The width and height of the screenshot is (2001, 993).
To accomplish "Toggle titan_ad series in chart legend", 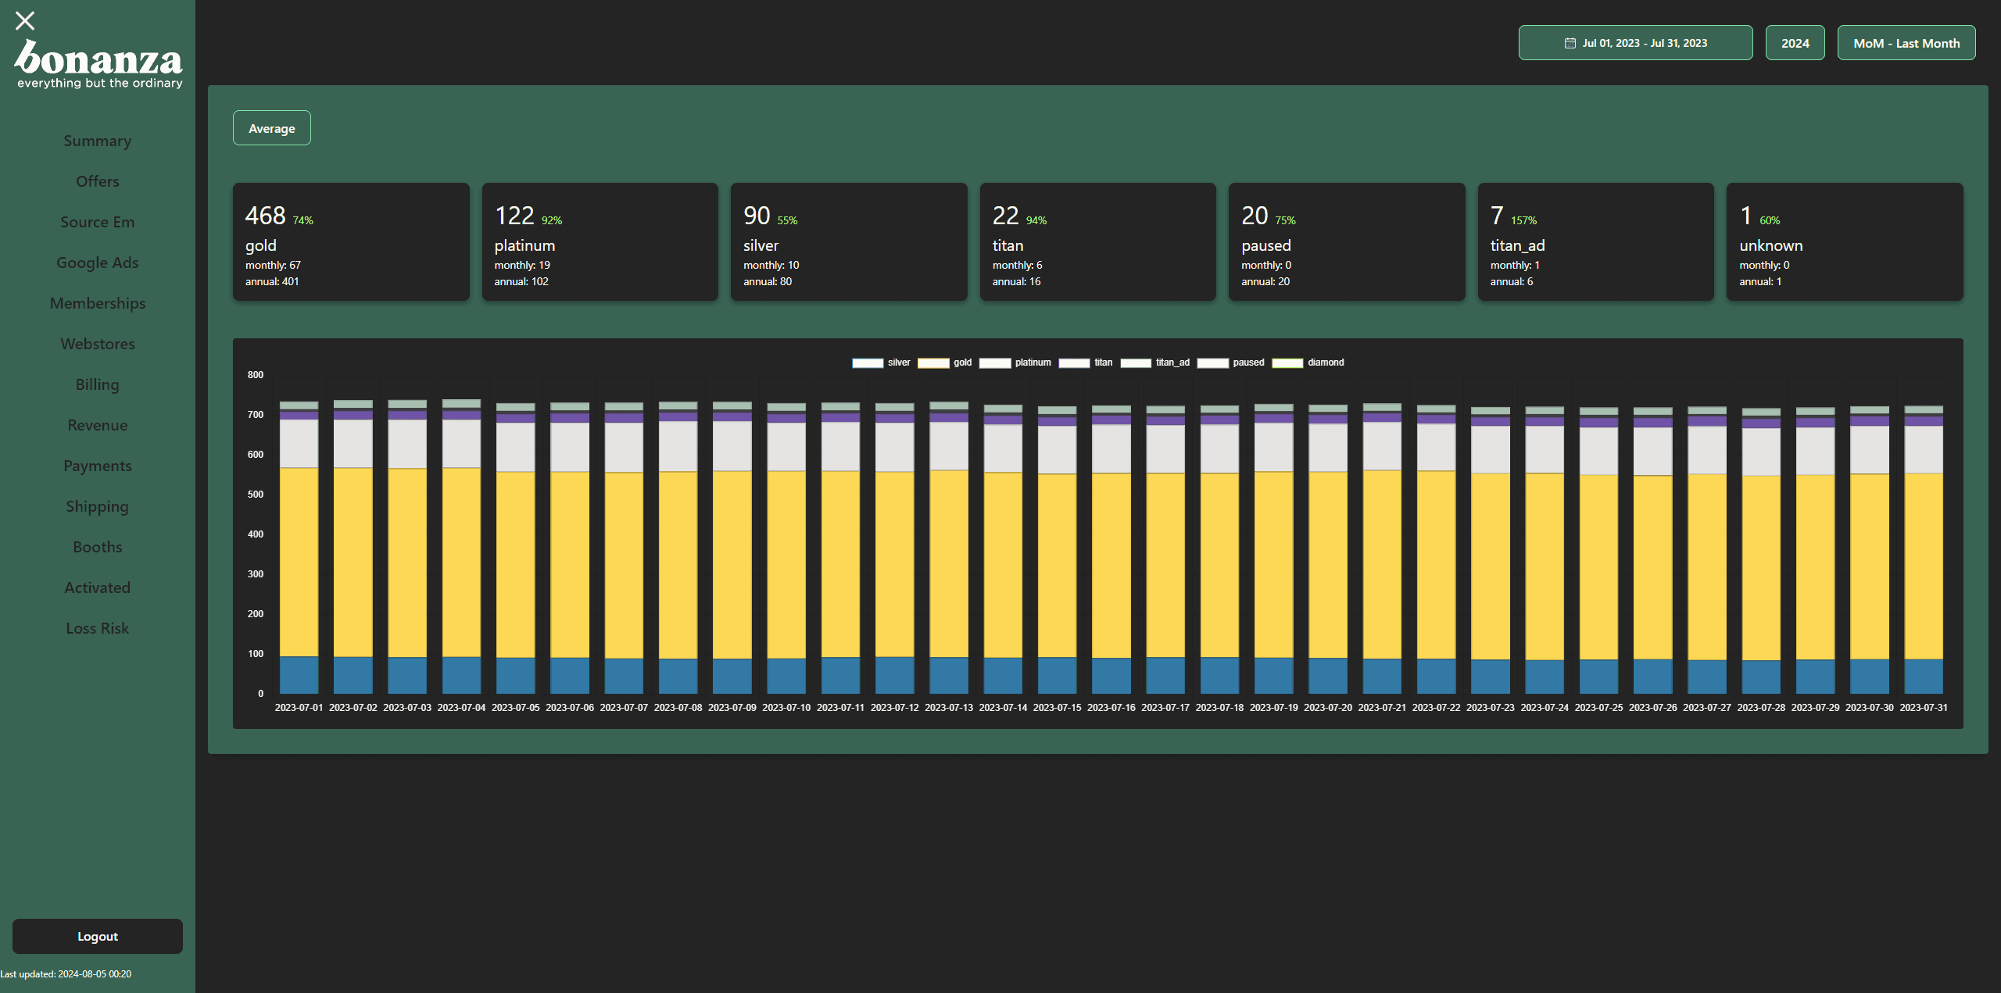I will [1154, 363].
